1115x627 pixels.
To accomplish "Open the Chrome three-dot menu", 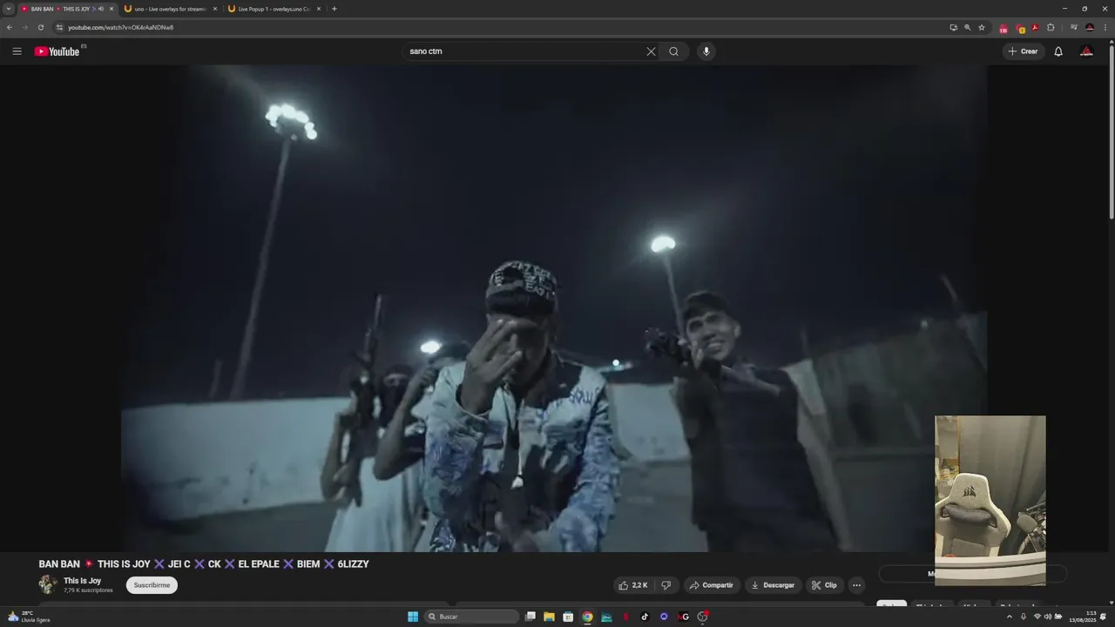I will [x=1105, y=27].
